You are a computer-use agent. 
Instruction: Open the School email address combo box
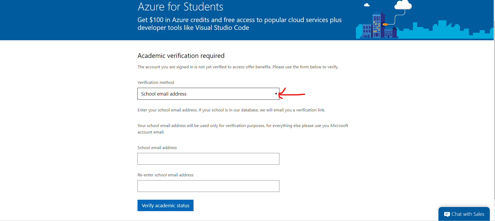[208, 94]
